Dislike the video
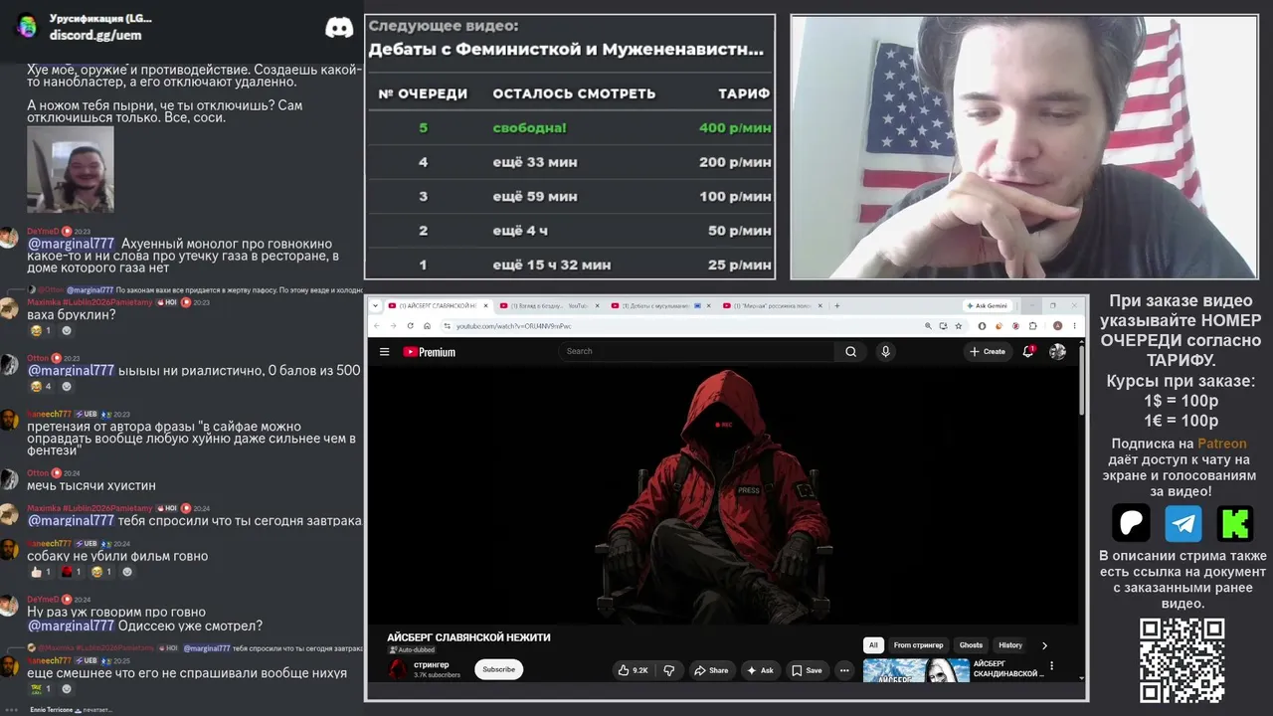This screenshot has height=716, width=1273. coord(668,670)
